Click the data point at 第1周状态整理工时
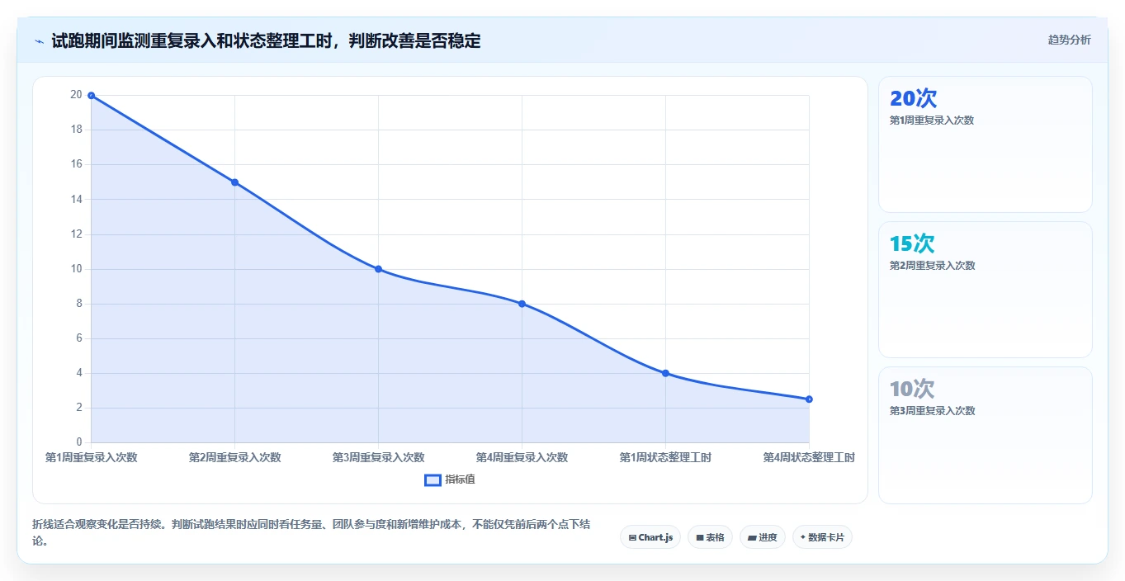This screenshot has width=1125, height=581. [665, 373]
